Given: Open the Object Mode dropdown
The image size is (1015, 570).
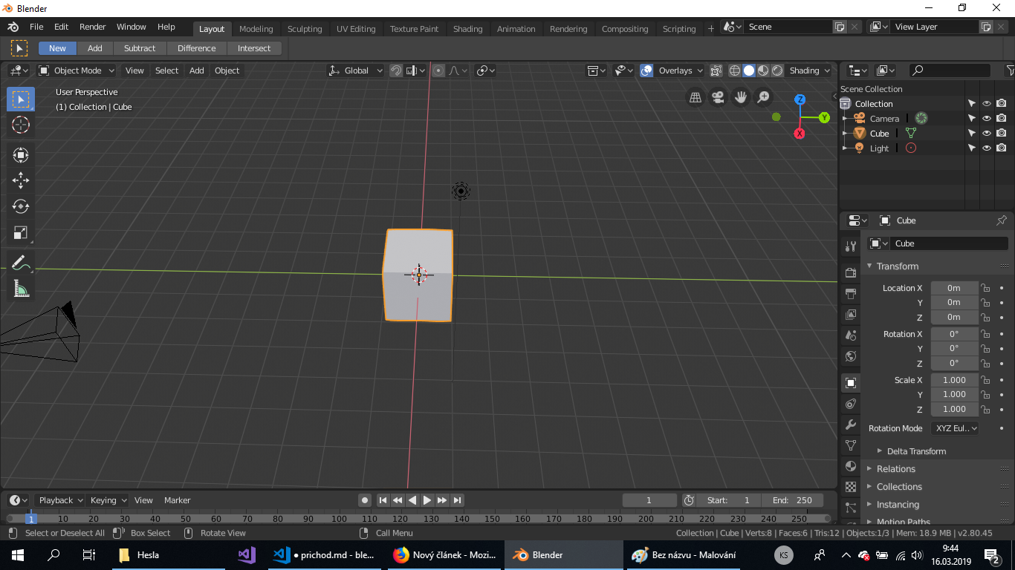Looking at the screenshot, I should point(76,71).
